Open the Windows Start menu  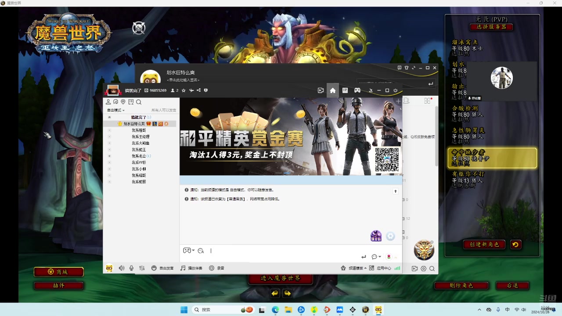(x=184, y=310)
